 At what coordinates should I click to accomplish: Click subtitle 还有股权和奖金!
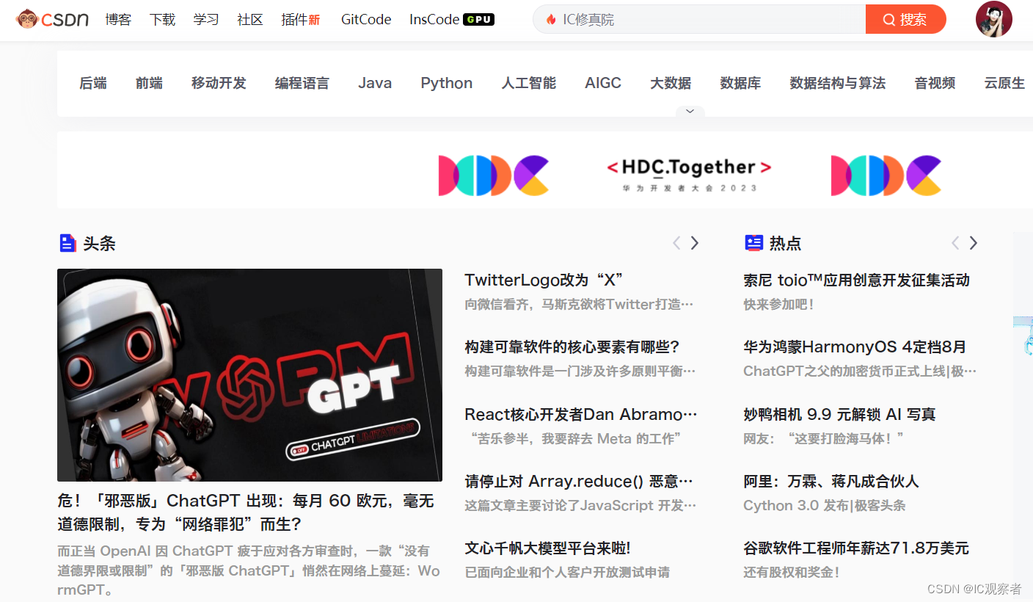point(792,573)
